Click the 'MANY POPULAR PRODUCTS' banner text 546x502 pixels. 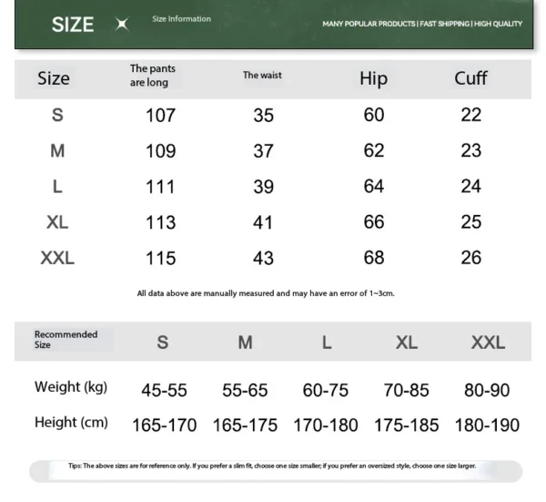coord(369,24)
